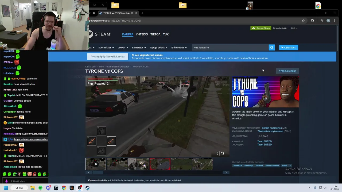This screenshot has height=192, width=342.
Task: Click Team SNEED -pelisarja breadcrumb
Action: click(117, 66)
